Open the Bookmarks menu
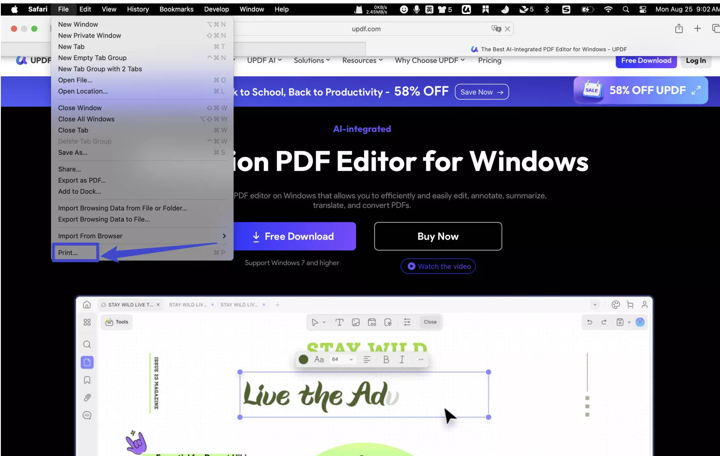This screenshot has width=720, height=456. pos(176,9)
